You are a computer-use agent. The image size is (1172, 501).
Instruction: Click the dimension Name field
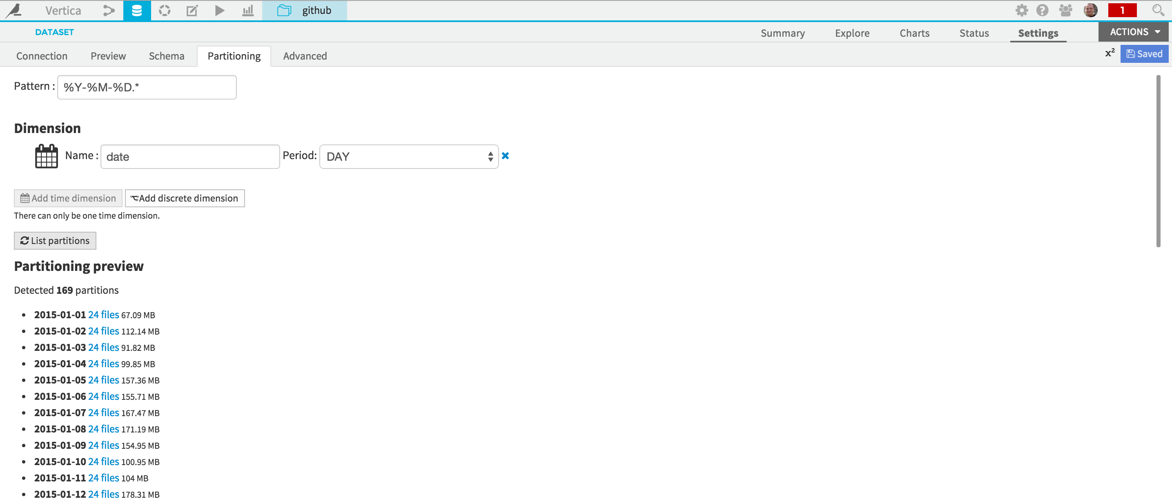(190, 156)
